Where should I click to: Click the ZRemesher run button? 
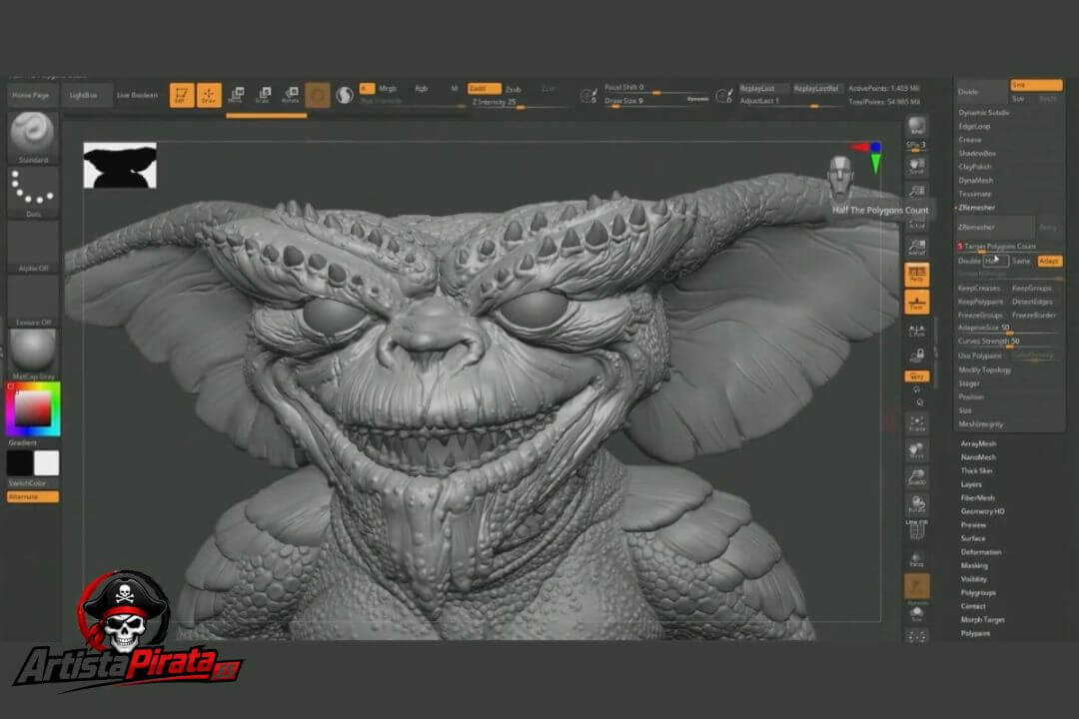coord(995,227)
